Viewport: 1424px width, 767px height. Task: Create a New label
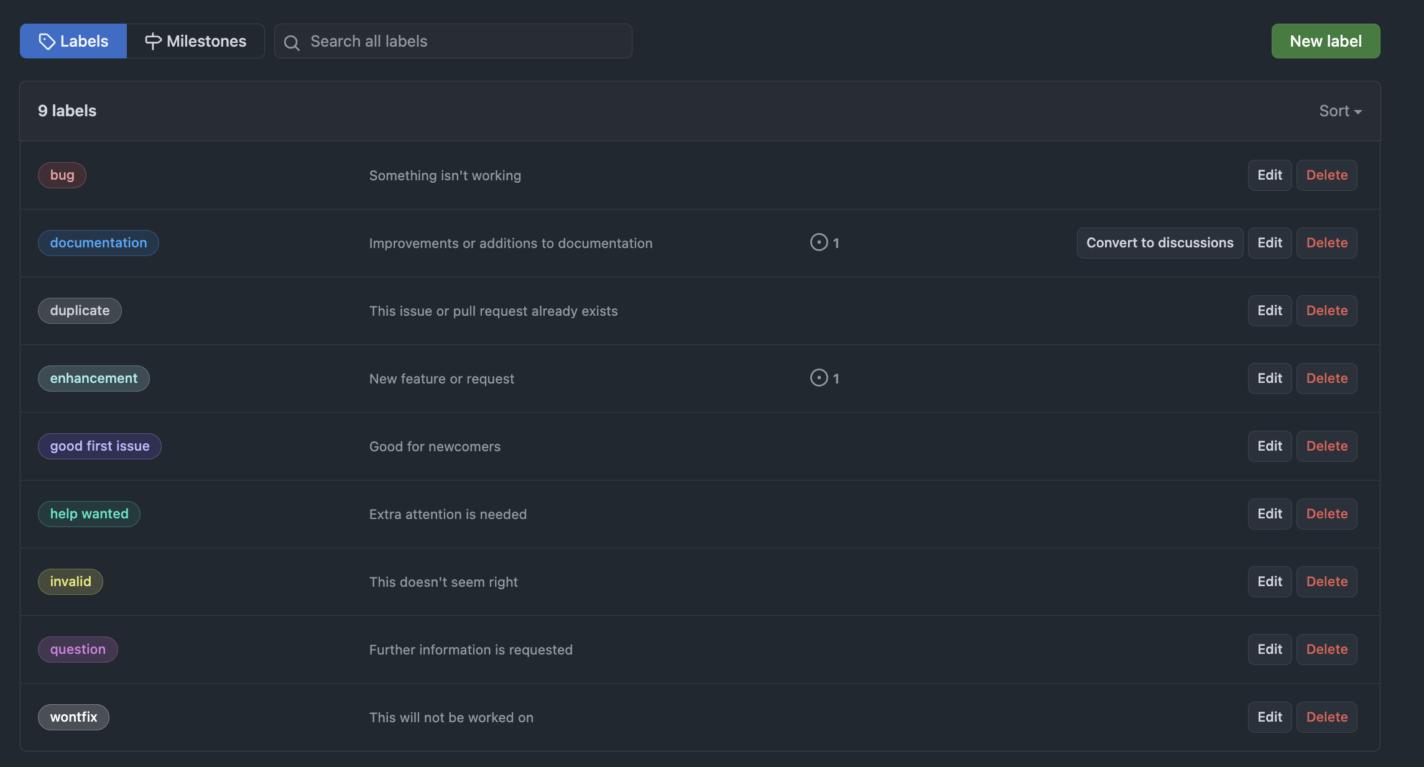1325,42
